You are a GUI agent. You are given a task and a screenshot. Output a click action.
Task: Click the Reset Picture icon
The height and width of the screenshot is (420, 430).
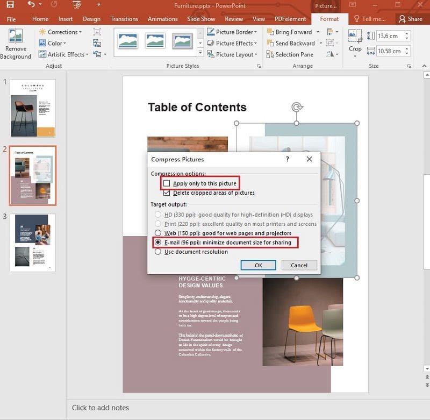pyautogui.click(x=97, y=54)
